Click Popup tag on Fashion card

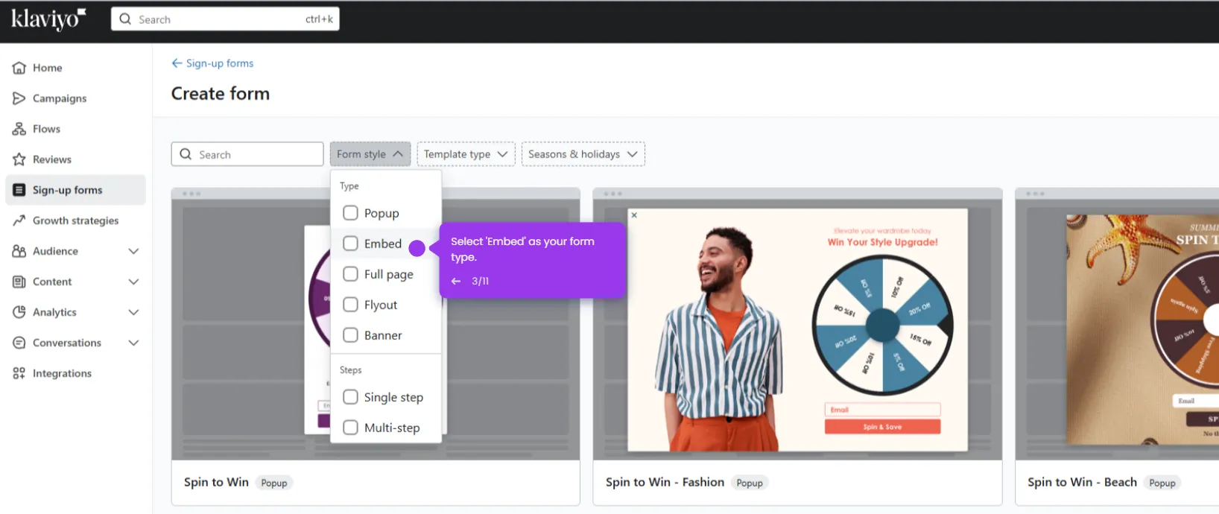coord(750,483)
